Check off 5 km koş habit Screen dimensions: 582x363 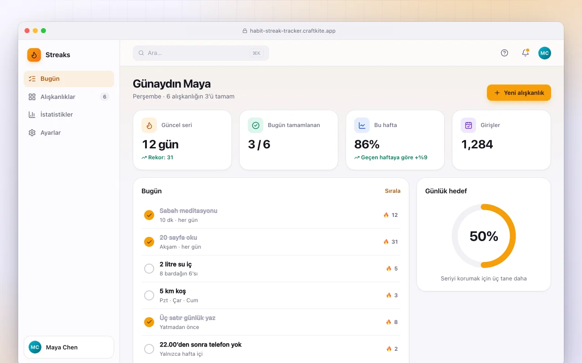point(149,295)
